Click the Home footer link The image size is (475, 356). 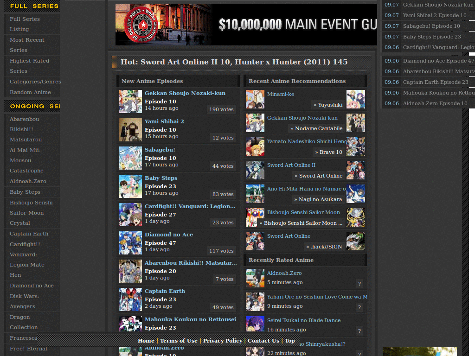146,341
